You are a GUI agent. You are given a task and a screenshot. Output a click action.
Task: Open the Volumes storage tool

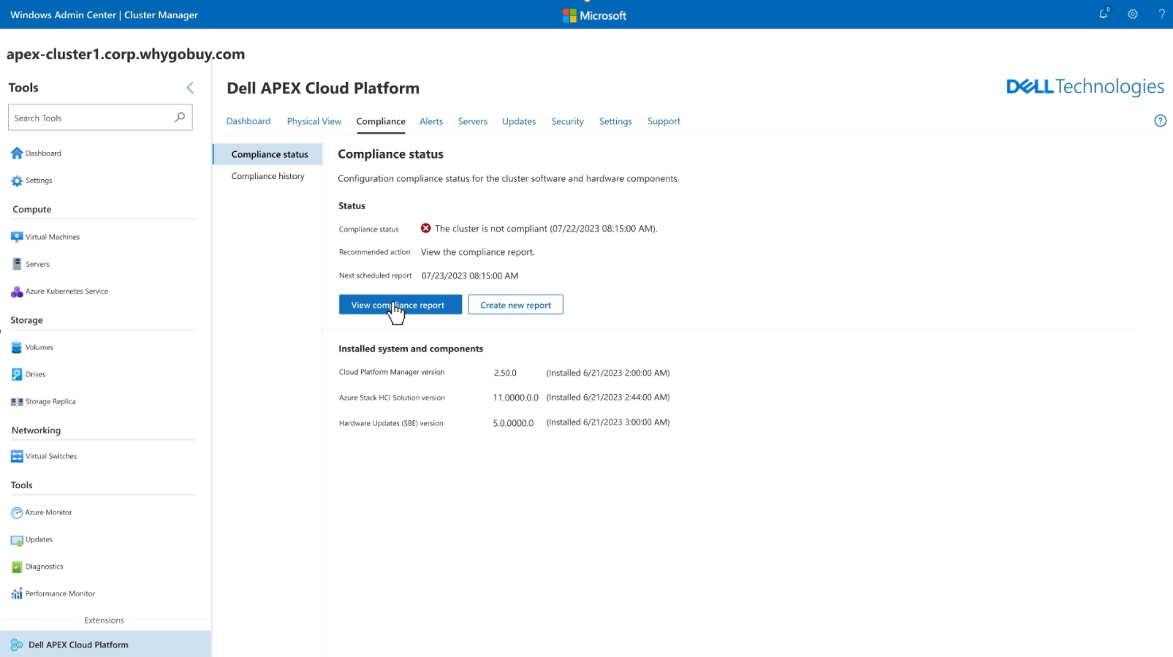[39, 348]
